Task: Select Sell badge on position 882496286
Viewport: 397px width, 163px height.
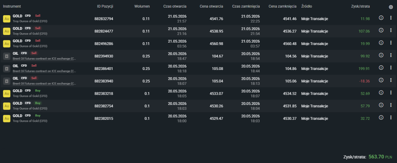Action: pos(38,41)
